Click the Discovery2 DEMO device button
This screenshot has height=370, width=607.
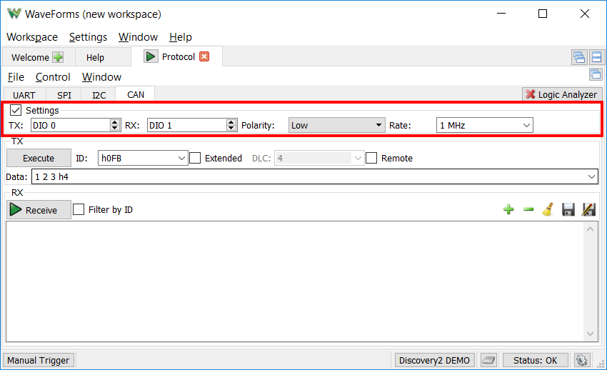pos(434,360)
